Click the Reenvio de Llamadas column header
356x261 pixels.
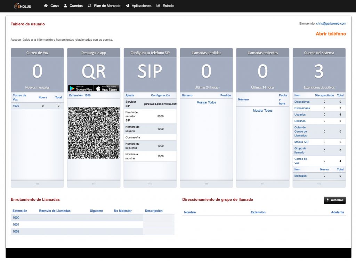pyautogui.click(x=55, y=211)
